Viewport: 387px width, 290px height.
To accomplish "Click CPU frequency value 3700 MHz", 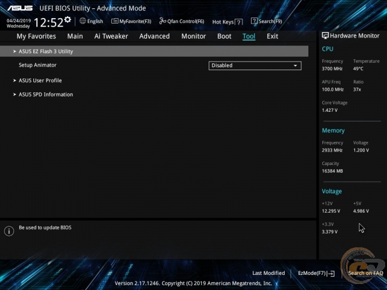I will [x=332, y=69].
